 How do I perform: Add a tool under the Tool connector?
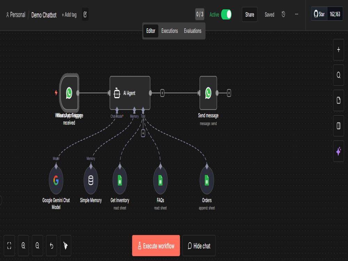pyautogui.click(x=143, y=133)
